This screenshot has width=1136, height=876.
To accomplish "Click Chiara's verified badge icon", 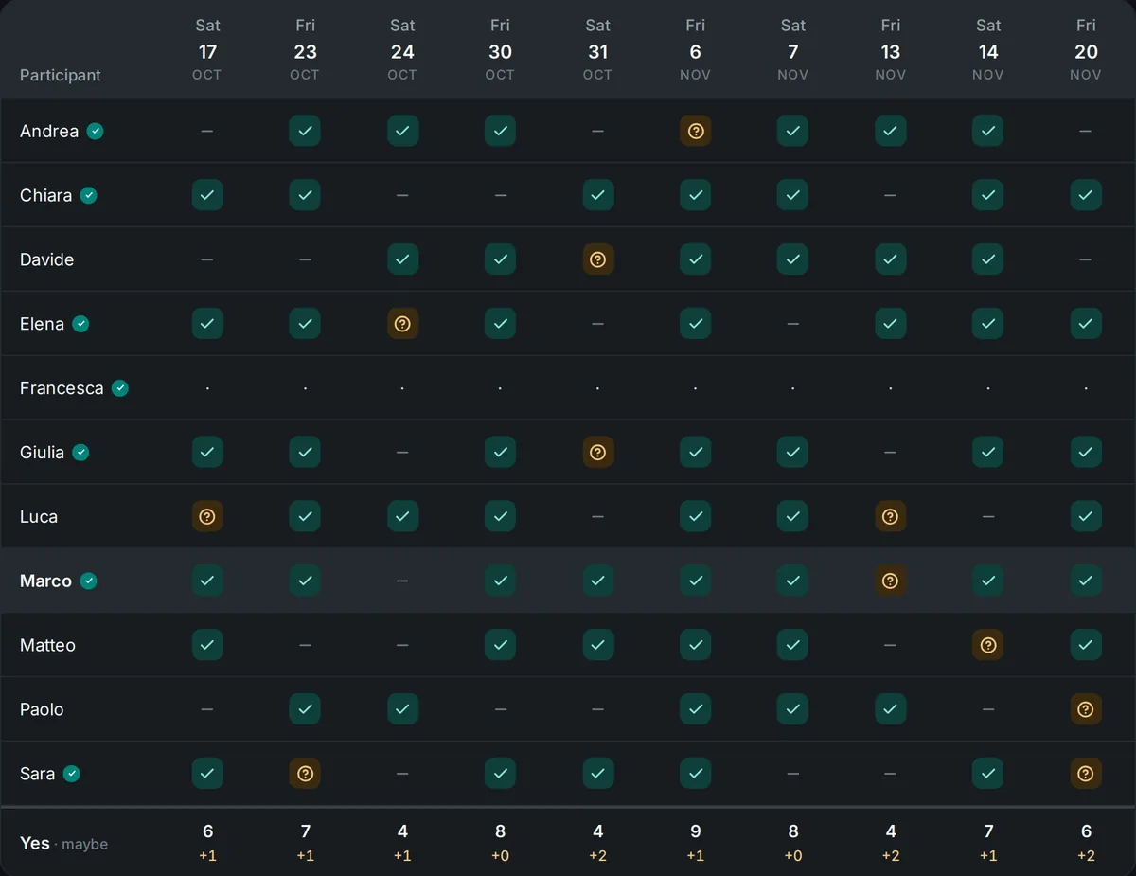I will (x=89, y=195).
